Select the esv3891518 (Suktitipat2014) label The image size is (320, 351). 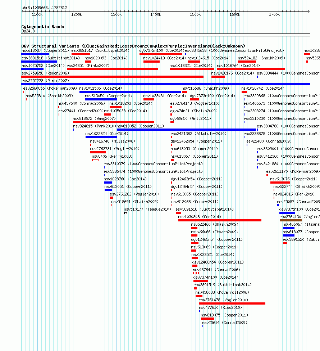205,209
